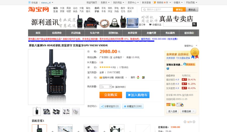Expand the 货到付款 payment options arrow
Viewport: 227px width, 132px height.
point(126,78)
